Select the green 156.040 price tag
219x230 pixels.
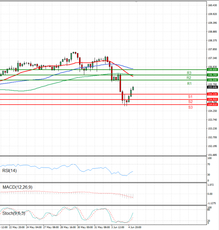click(x=212, y=80)
